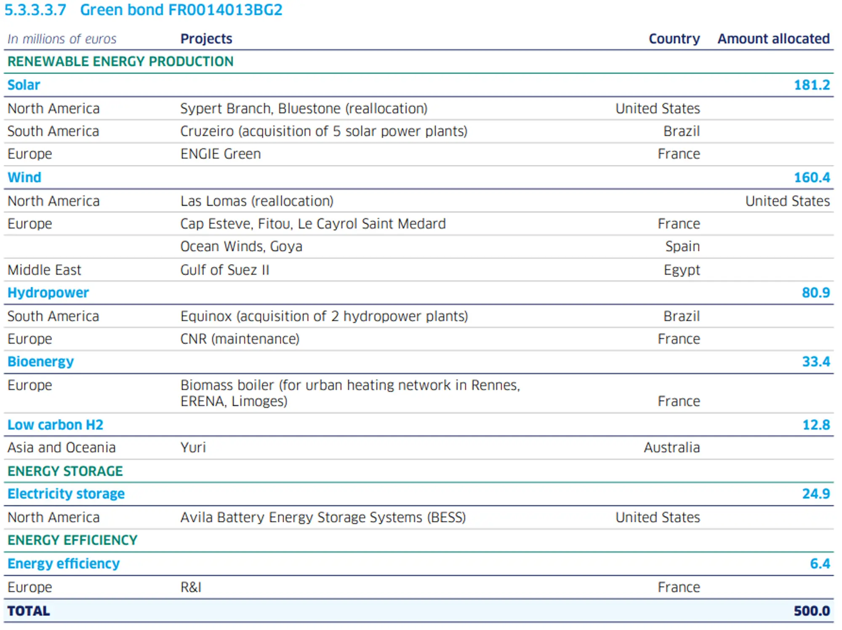
Task: Click the 'Wind' category label
Action: click(24, 177)
